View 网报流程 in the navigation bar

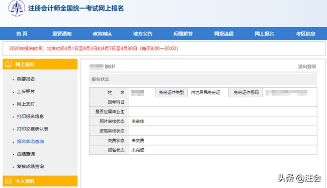[x=223, y=34]
